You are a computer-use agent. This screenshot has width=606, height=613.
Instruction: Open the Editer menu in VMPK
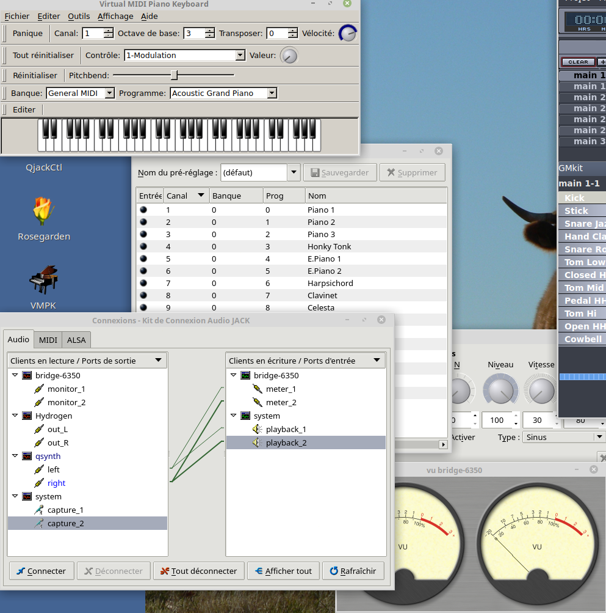49,17
